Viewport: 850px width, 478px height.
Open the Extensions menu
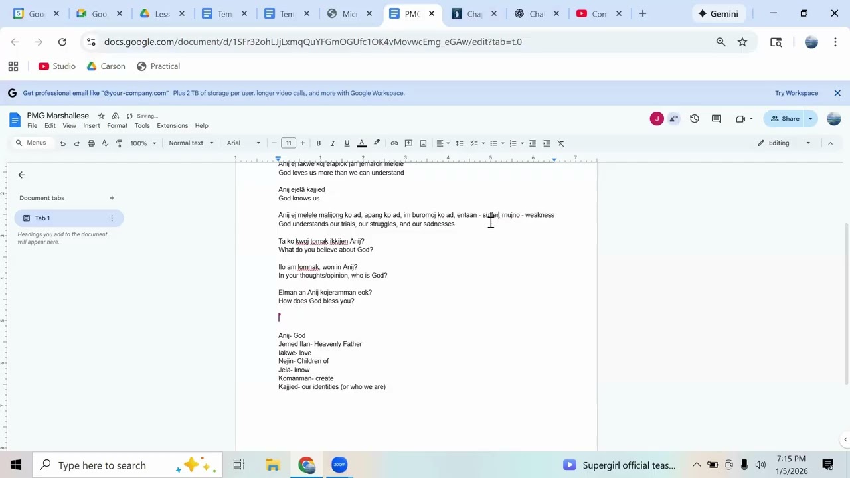pos(172,126)
